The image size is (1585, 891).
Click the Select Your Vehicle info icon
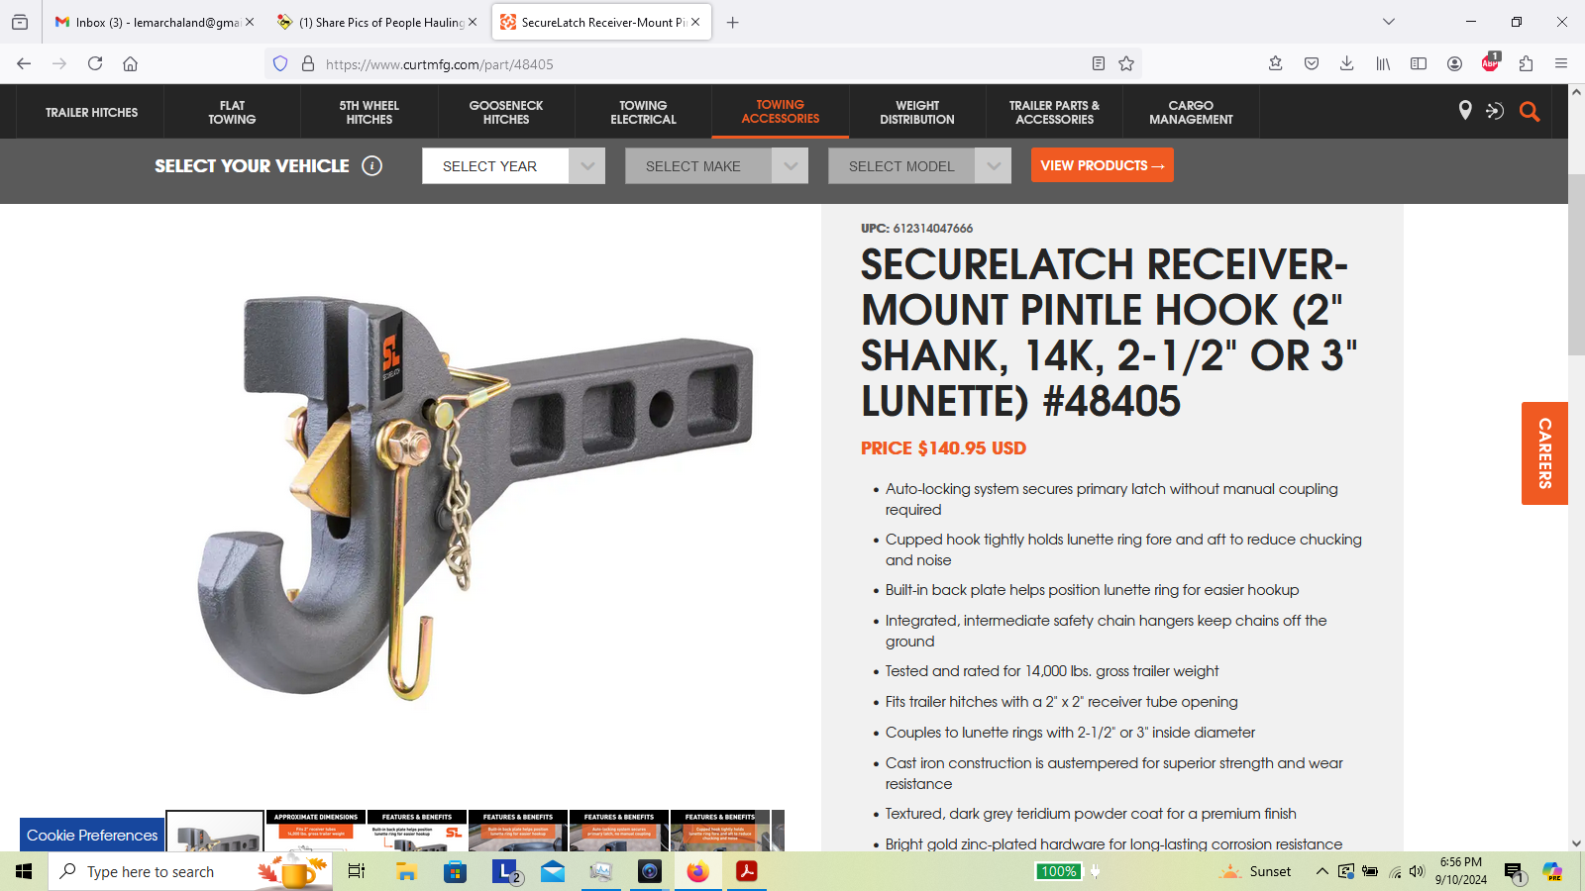(x=372, y=166)
